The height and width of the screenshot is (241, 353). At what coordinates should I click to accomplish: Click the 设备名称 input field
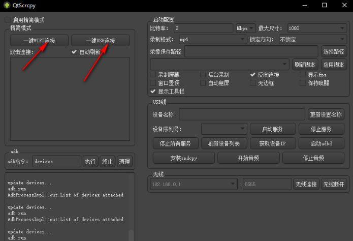pyautogui.click(x=242, y=114)
